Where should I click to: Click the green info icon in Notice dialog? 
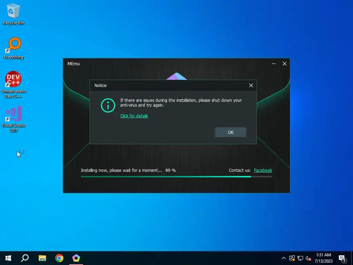[108, 105]
